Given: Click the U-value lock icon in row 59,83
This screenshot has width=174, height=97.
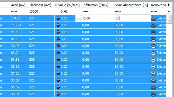Looking at the screenshot, I should click(58, 60).
